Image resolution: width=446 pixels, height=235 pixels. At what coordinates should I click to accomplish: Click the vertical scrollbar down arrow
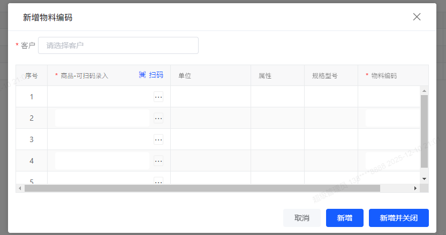(424, 178)
